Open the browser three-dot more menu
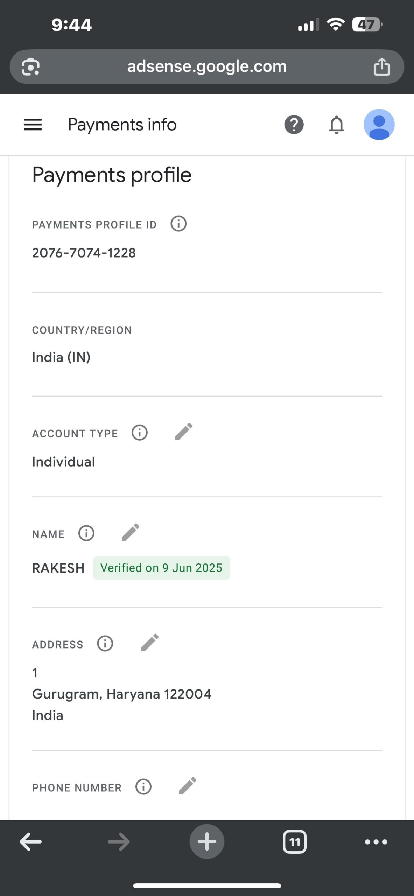 pos(376,842)
